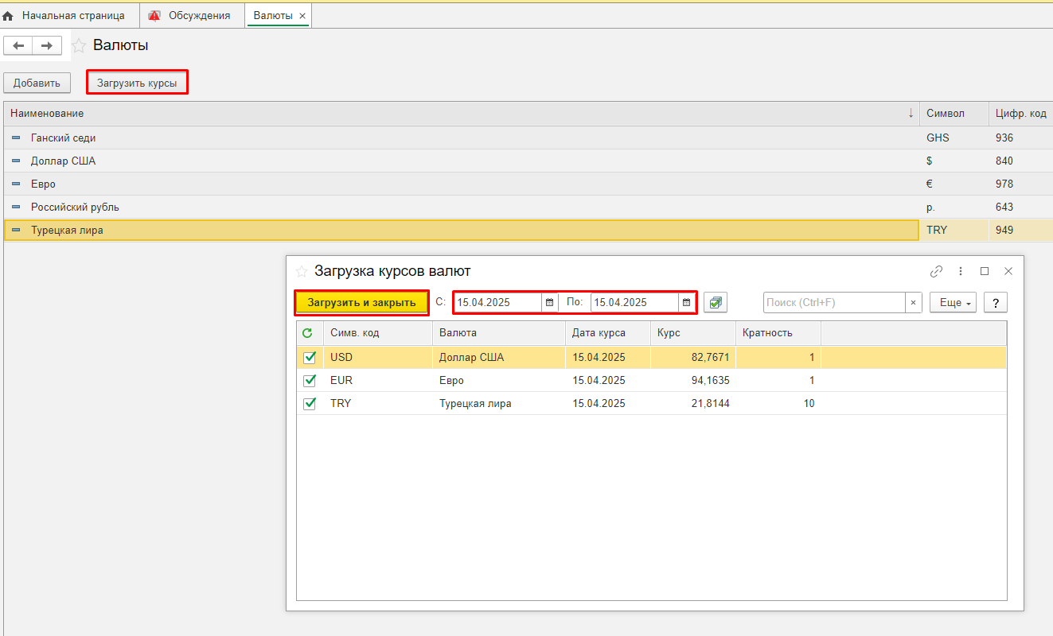Click the Поиск (Ctrl+F) search field

pyautogui.click(x=834, y=303)
